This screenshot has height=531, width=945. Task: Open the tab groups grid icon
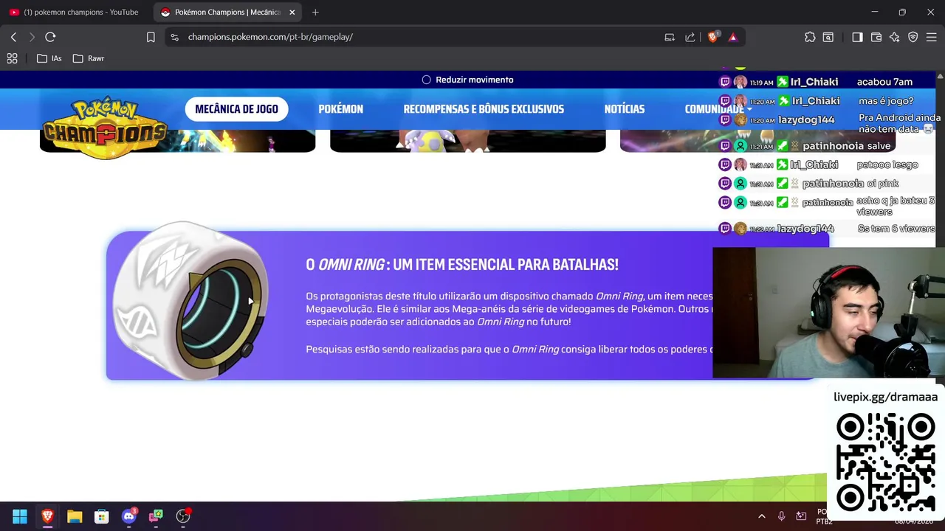click(12, 58)
